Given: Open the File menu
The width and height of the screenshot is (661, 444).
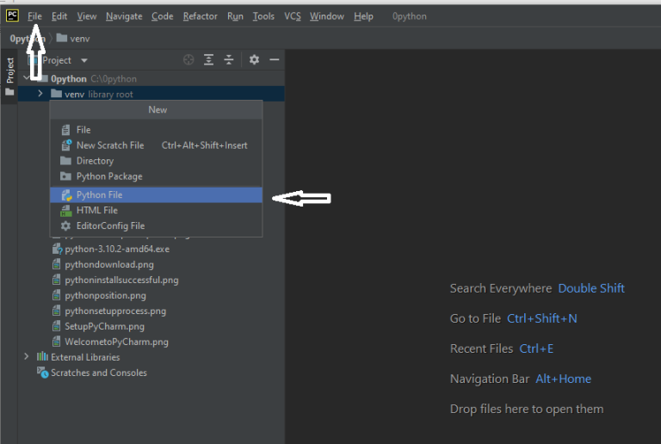Looking at the screenshot, I should click(x=34, y=16).
